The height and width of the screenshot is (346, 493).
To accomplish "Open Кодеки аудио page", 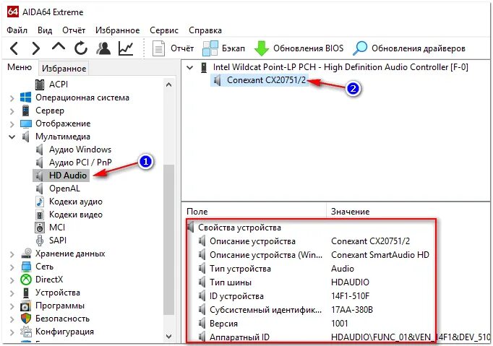I will [76, 202].
